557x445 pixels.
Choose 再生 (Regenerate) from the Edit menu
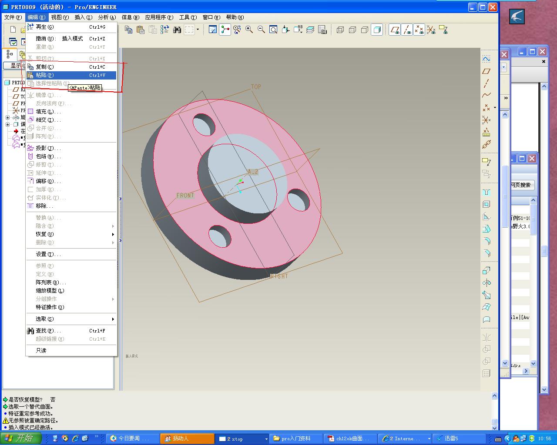point(71,27)
